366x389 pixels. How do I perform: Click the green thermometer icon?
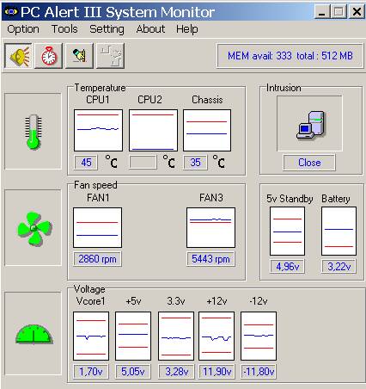point(34,132)
